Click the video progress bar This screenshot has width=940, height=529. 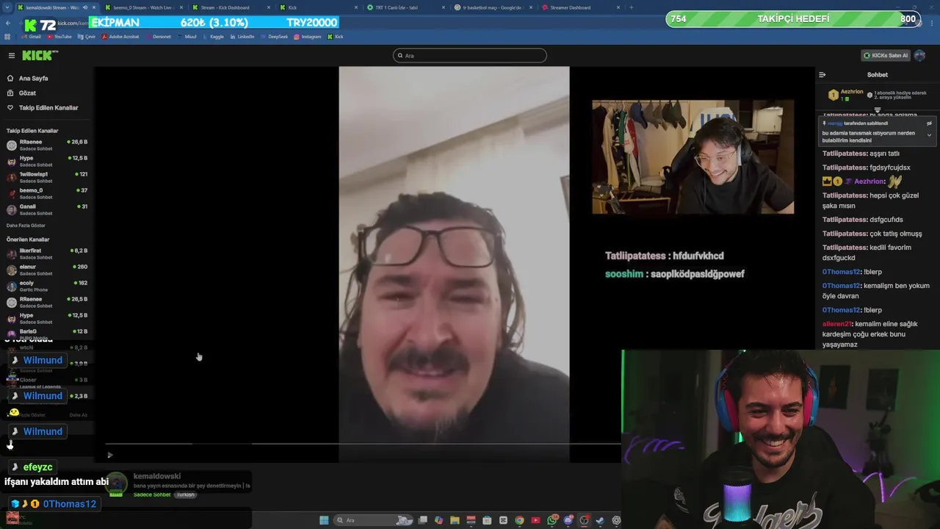pos(363,444)
